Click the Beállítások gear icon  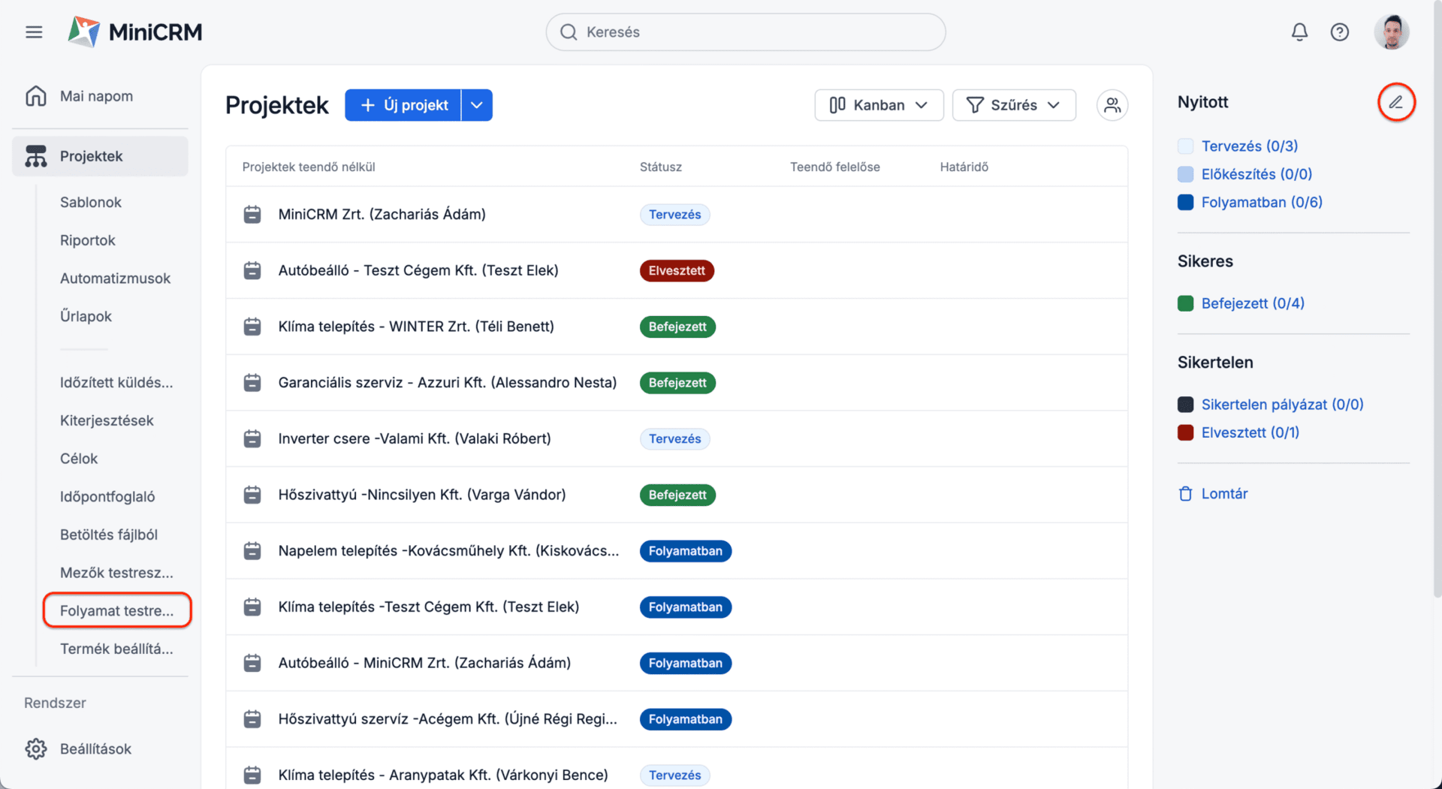[x=35, y=748]
